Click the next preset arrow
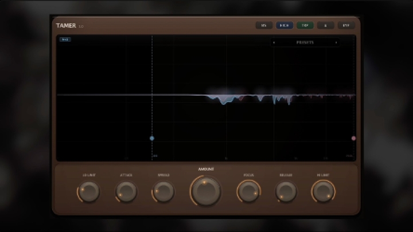This screenshot has width=413, height=232. coord(336,42)
